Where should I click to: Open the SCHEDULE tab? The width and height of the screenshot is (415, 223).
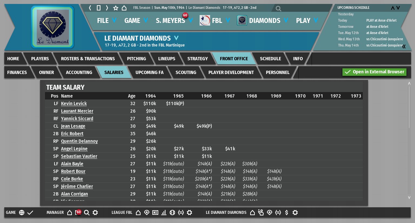pos(271,59)
